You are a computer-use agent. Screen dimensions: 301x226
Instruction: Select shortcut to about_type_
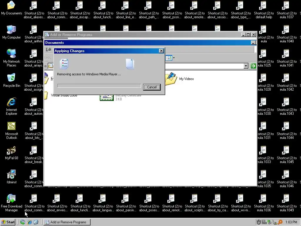coord(241,10)
